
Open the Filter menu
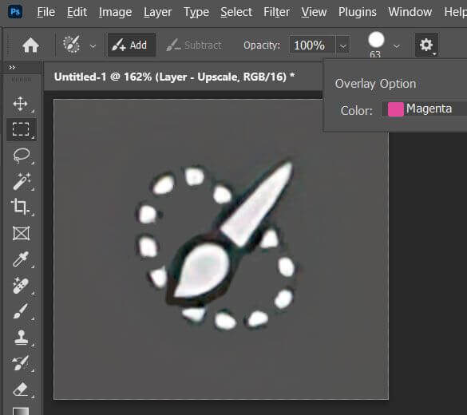[276, 12]
